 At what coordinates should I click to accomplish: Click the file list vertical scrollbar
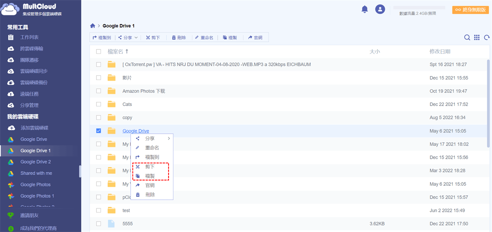488,103
